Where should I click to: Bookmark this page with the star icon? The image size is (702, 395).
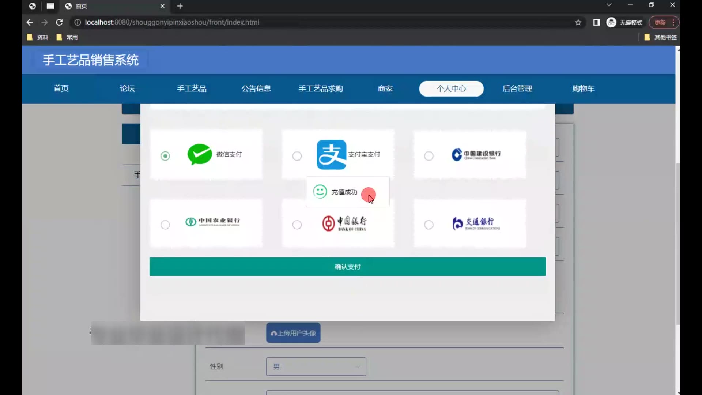578,22
